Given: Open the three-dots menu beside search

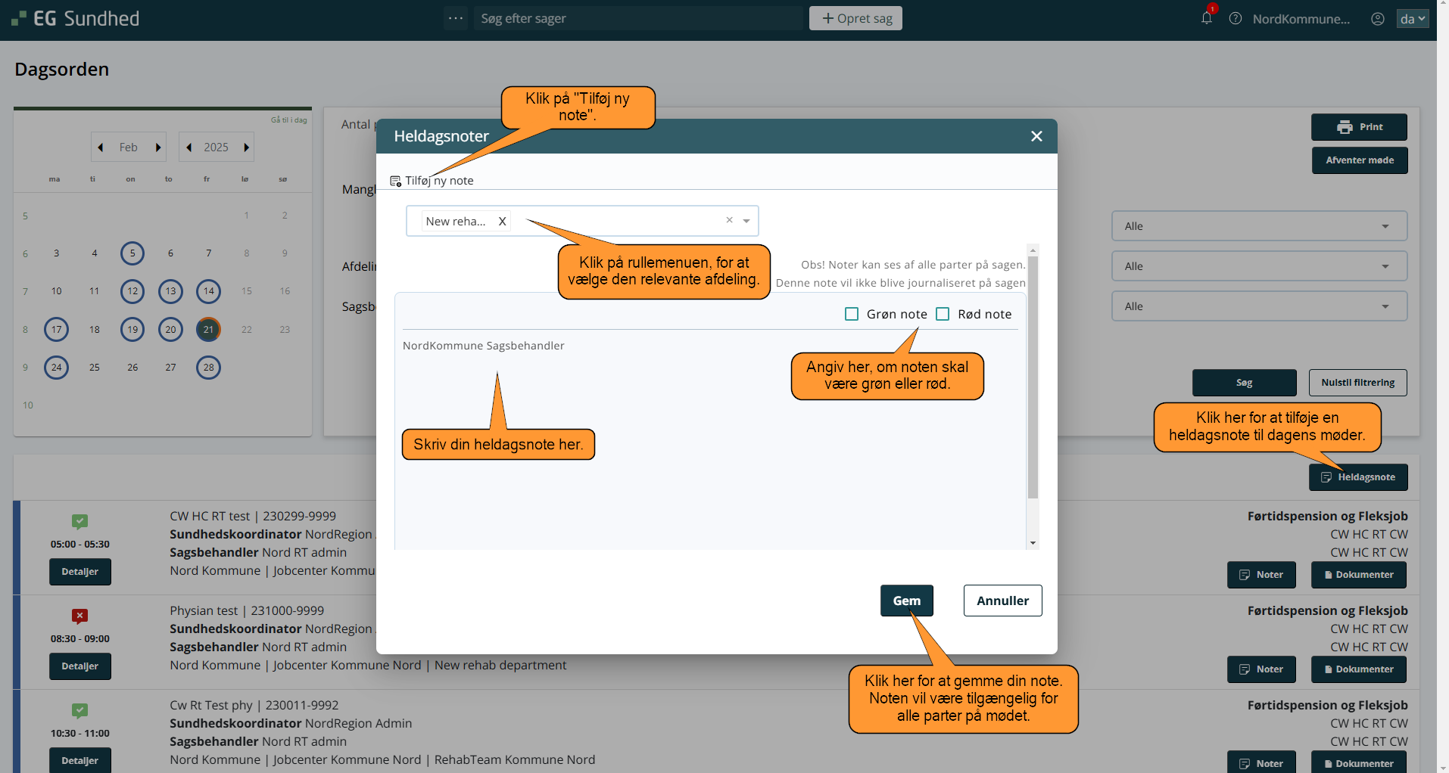Looking at the screenshot, I should coord(456,18).
